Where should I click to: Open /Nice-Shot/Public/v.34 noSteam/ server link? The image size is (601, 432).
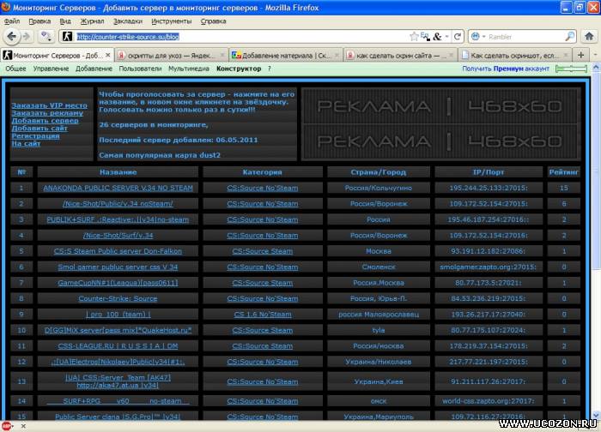[x=118, y=203]
